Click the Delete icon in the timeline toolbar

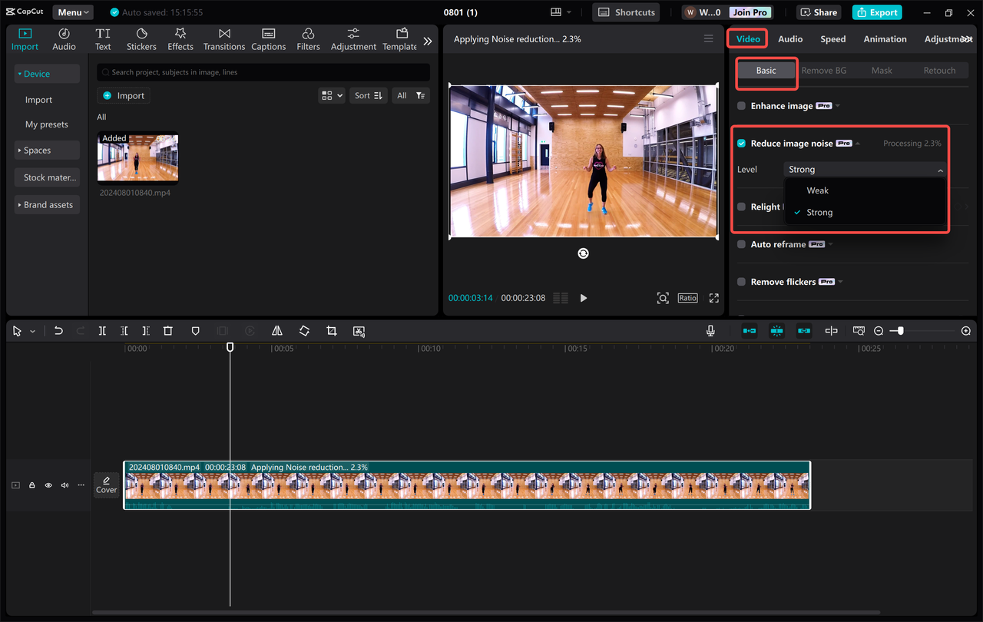point(168,330)
